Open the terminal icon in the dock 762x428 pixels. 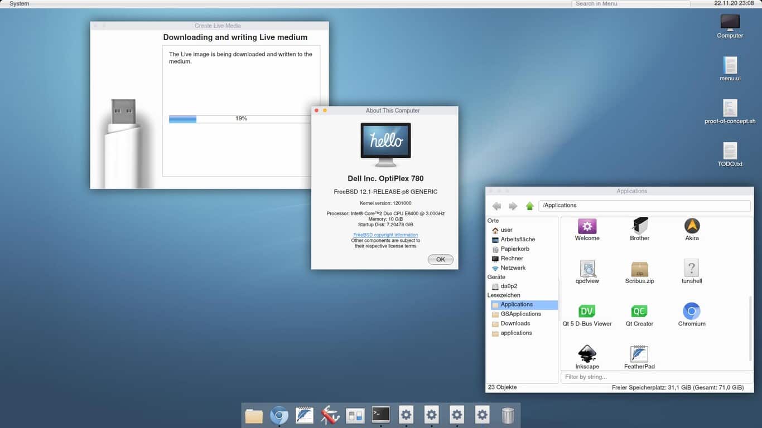(x=380, y=414)
